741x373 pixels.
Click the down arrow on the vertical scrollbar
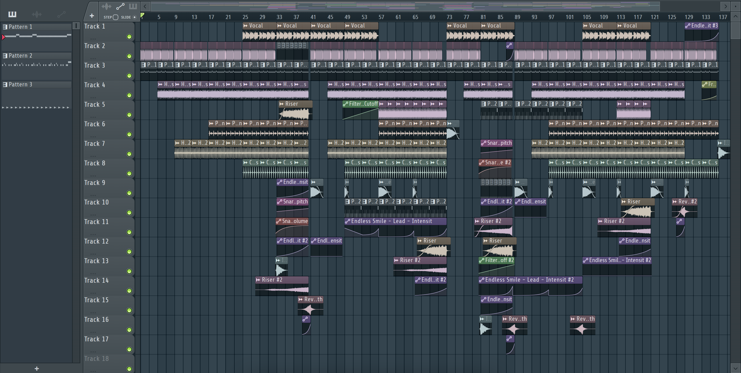(x=735, y=368)
